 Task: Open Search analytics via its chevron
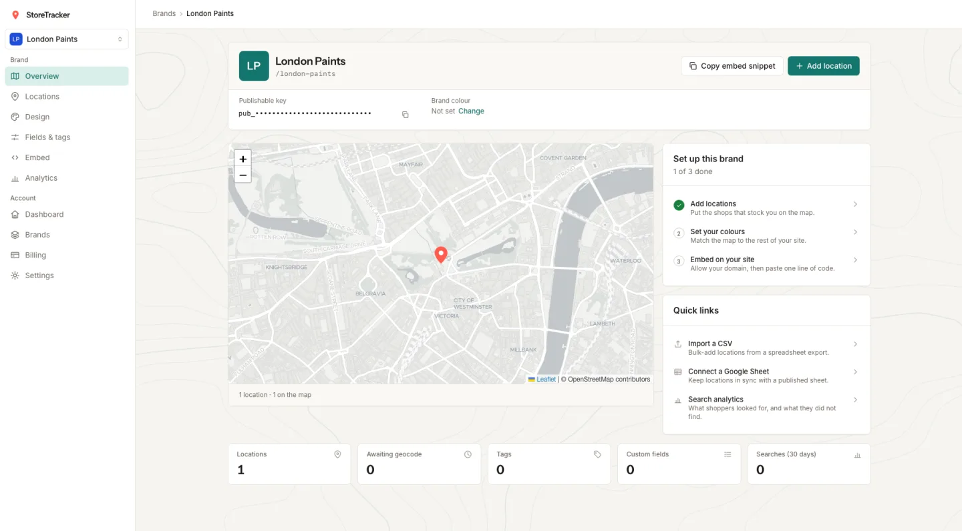(855, 400)
